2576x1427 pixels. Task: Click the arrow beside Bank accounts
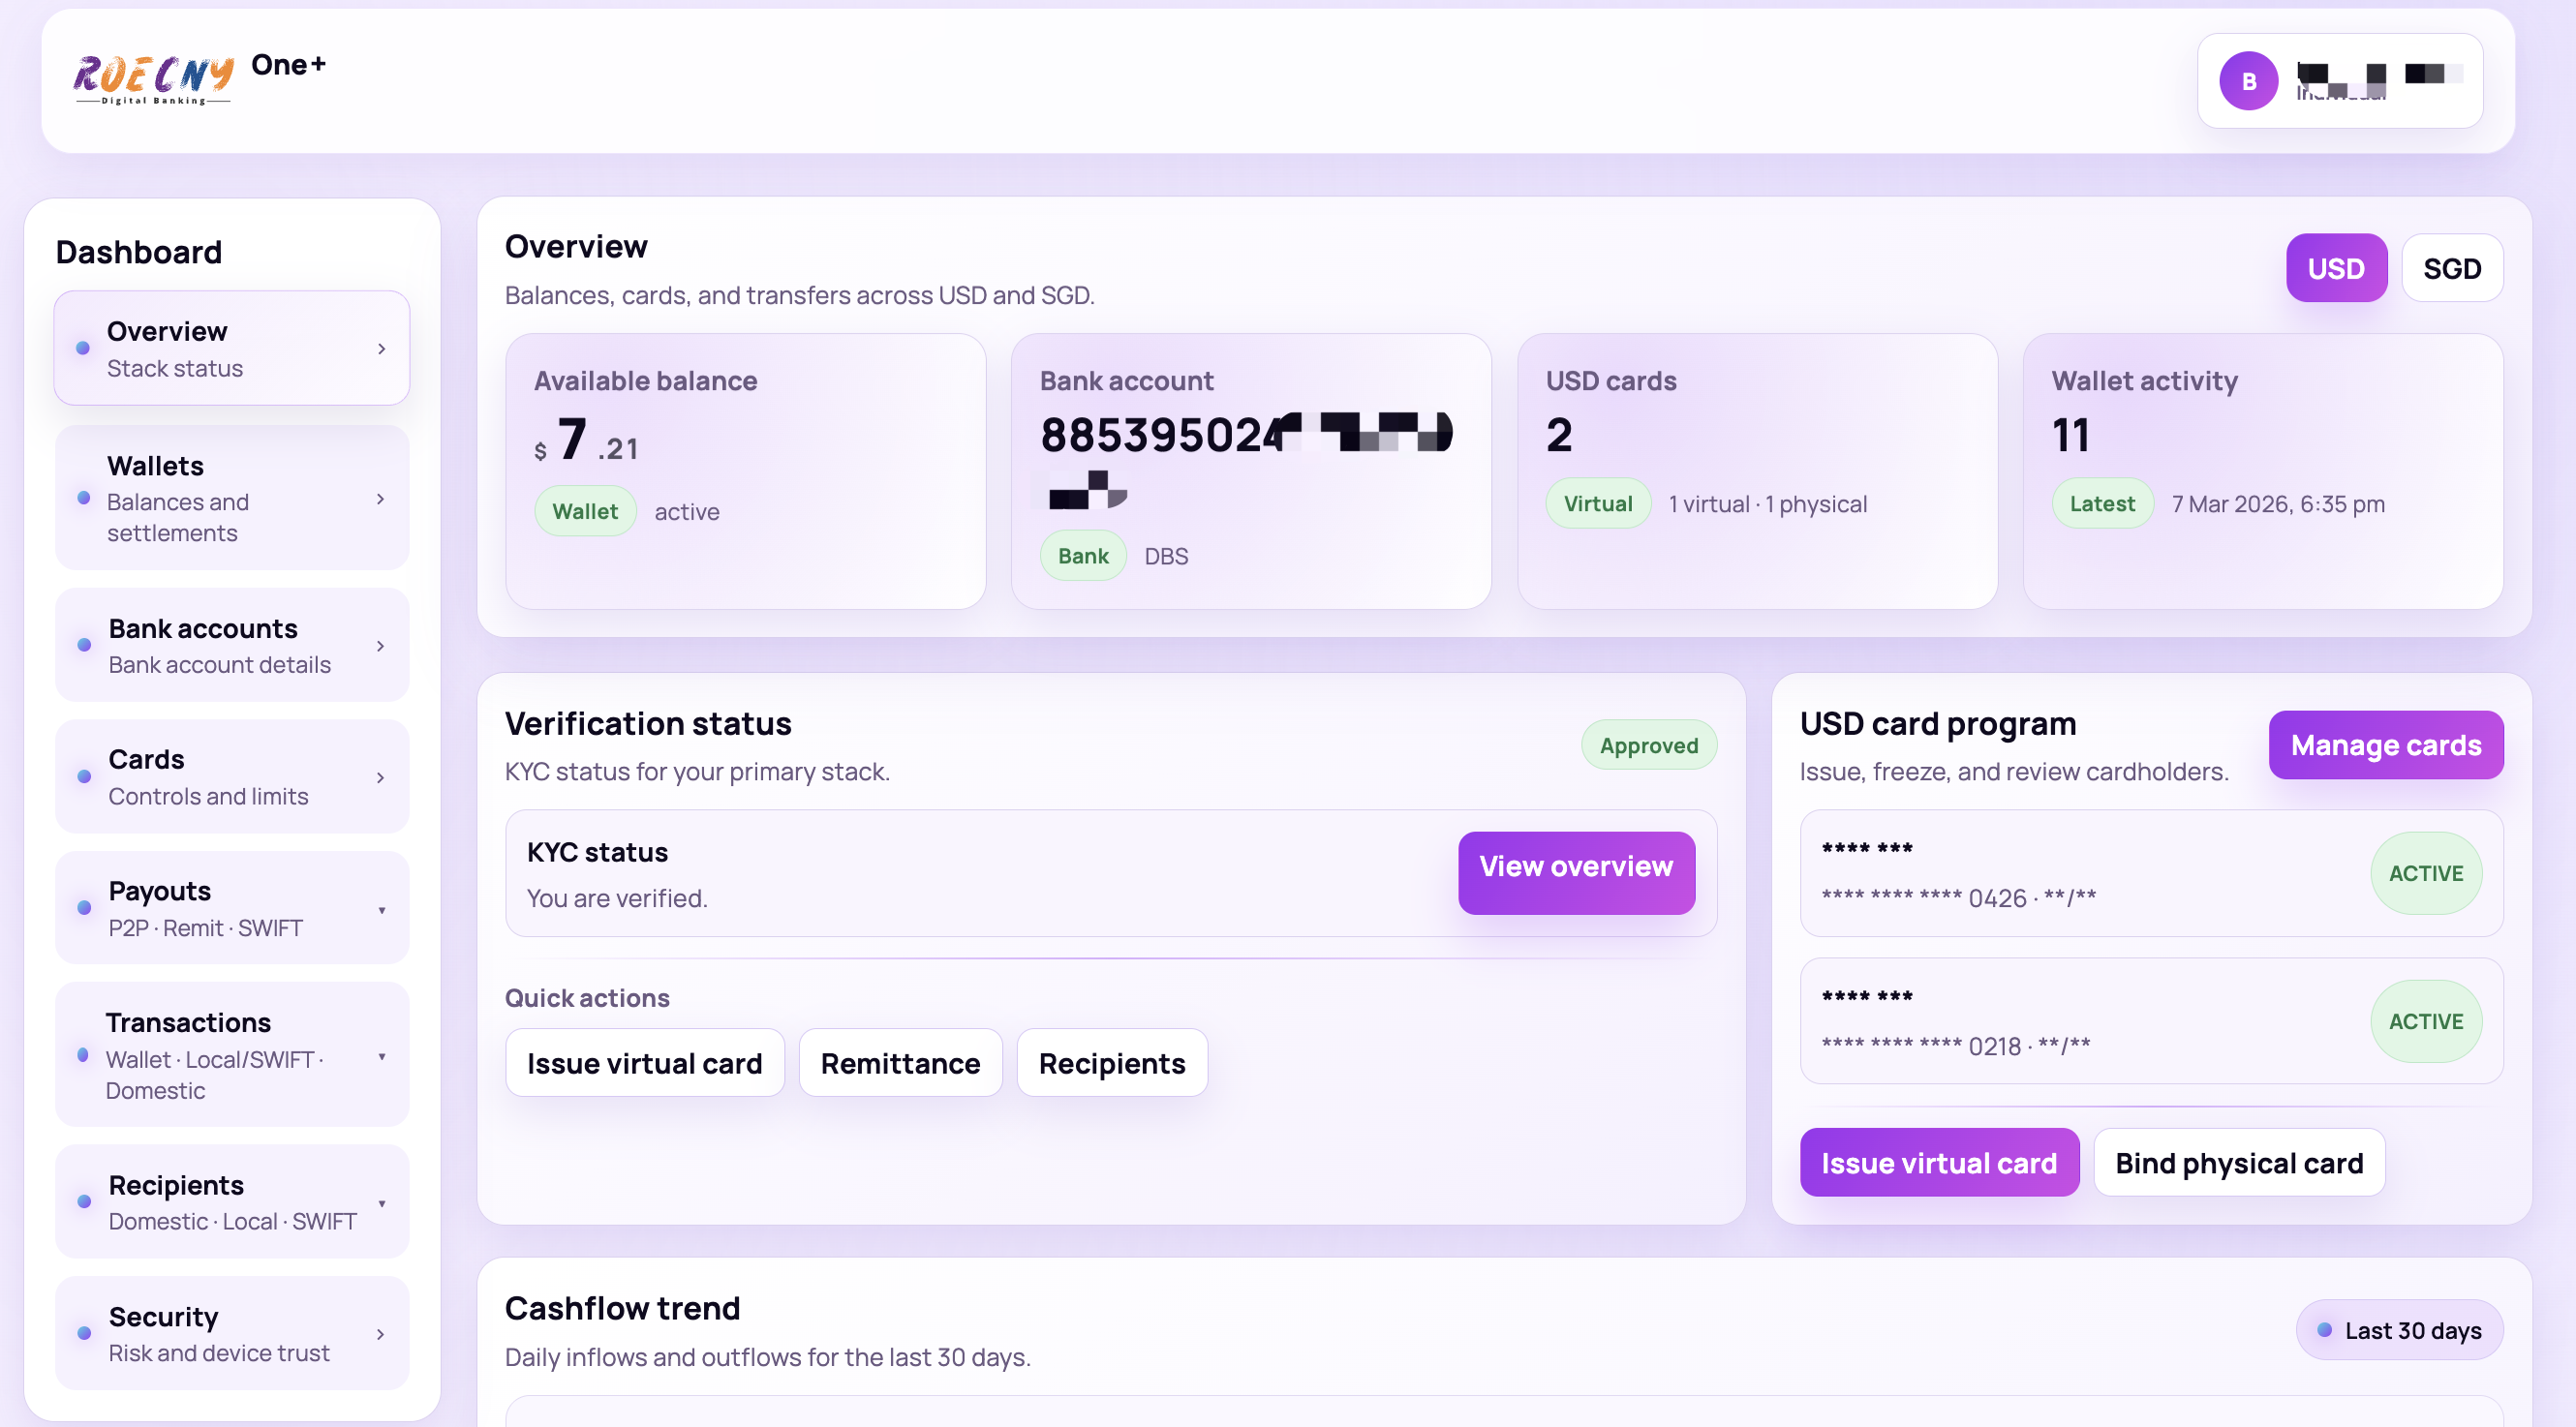coord(381,646)
